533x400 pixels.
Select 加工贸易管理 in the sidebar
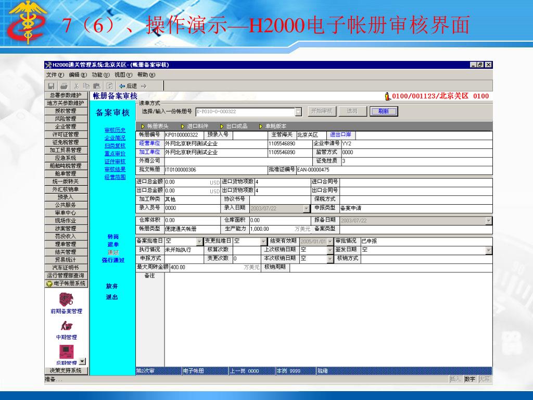point(66,151)
